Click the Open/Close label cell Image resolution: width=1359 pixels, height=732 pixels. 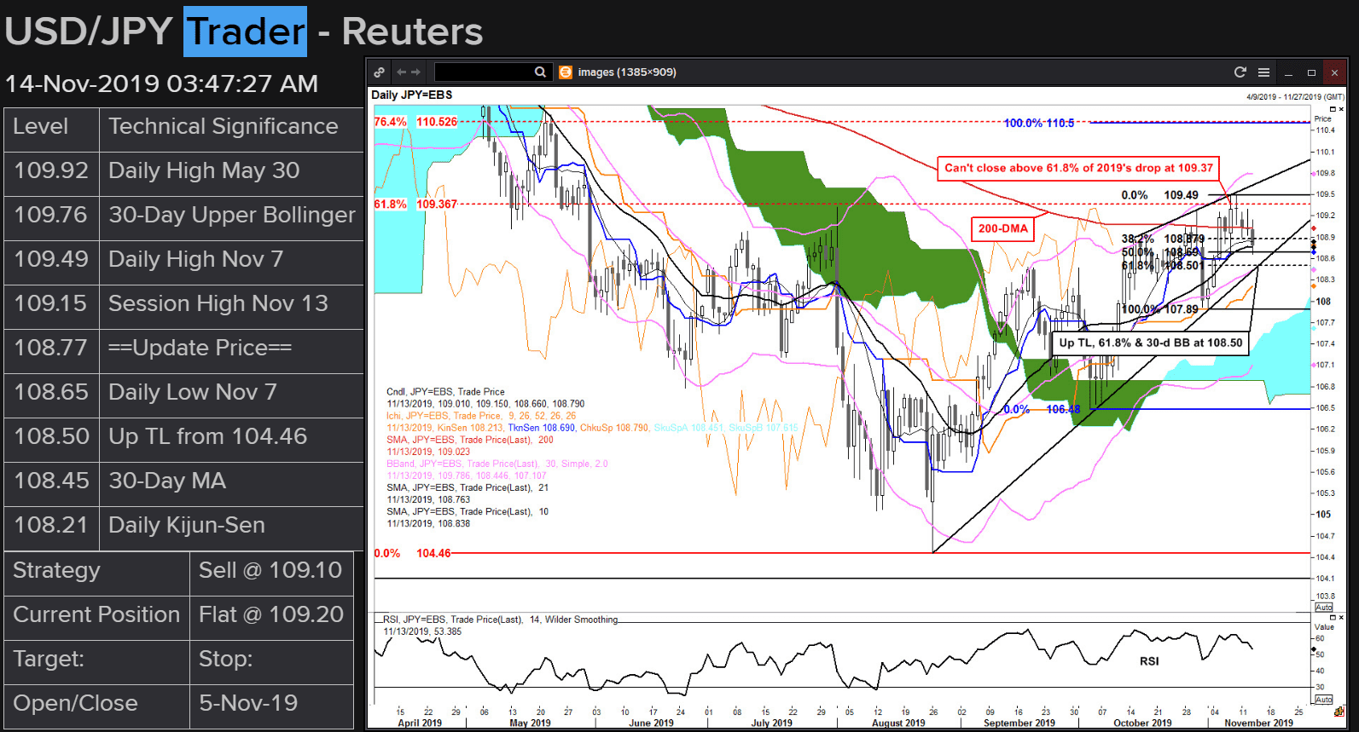click(96, 706)
